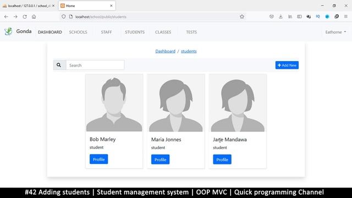Reload the current page
This screenshot has height=198, width=352.
tap(25, 16)
